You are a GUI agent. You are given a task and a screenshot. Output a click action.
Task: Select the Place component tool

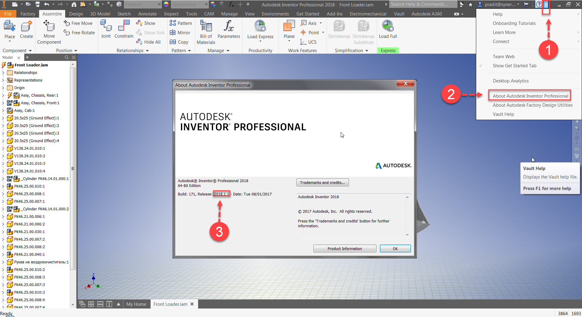point(10,29)
